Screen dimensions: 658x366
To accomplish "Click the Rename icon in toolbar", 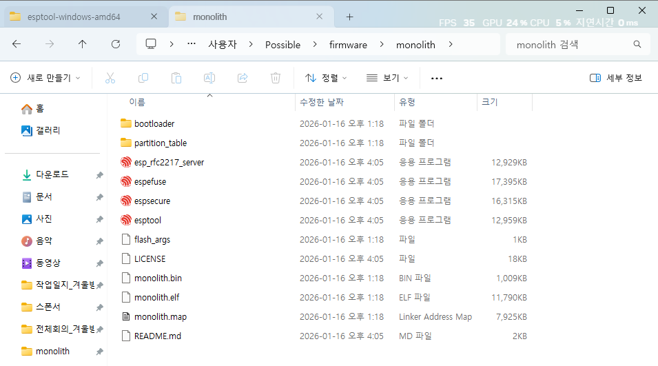I will 209,78.
